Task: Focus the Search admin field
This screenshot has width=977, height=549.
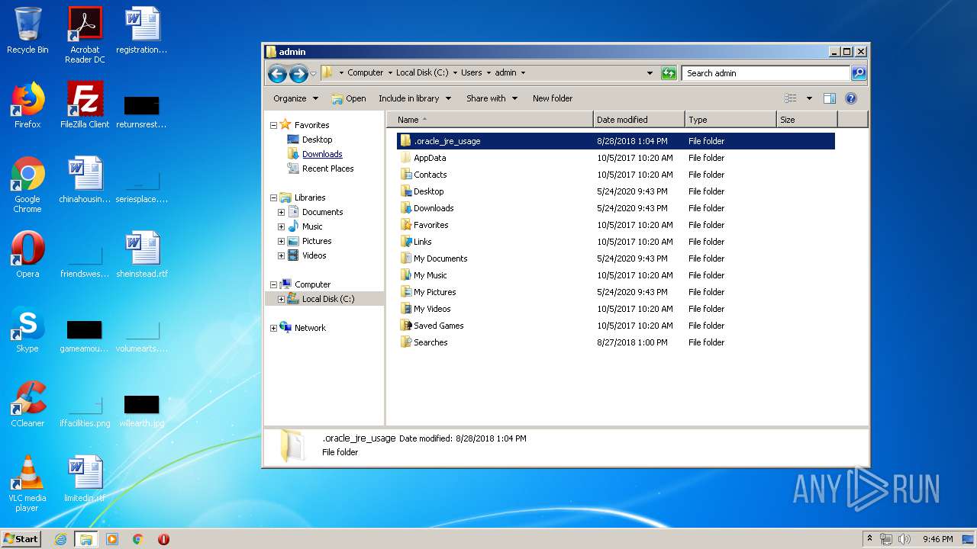Action: pyautogui.click(x=766, y=73)
